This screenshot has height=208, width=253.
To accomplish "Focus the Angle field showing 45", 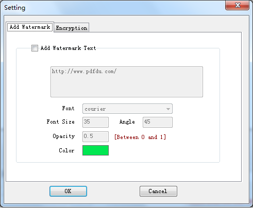I will (x=158, y=122).
